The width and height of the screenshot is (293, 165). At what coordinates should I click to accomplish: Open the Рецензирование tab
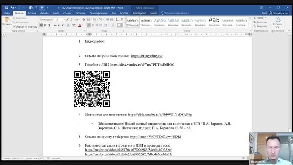98,13
